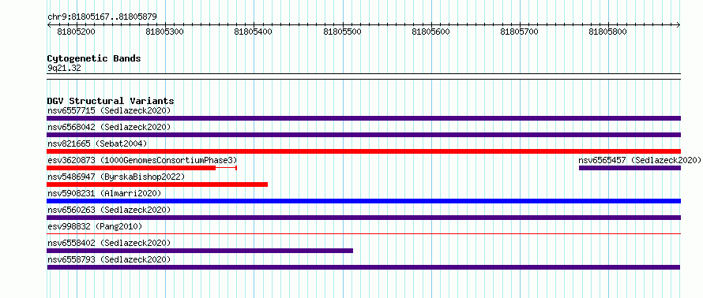The width and height of the screenshot is (703, 298).
Task: Select the nsv6560263 purple variant bar
Action: (x=363, y=218)
